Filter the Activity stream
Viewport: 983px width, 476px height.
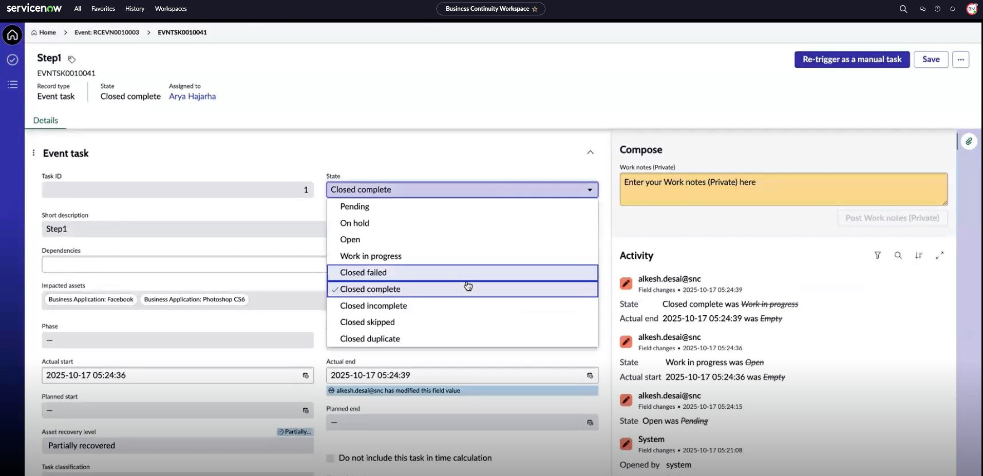(878, 255)
